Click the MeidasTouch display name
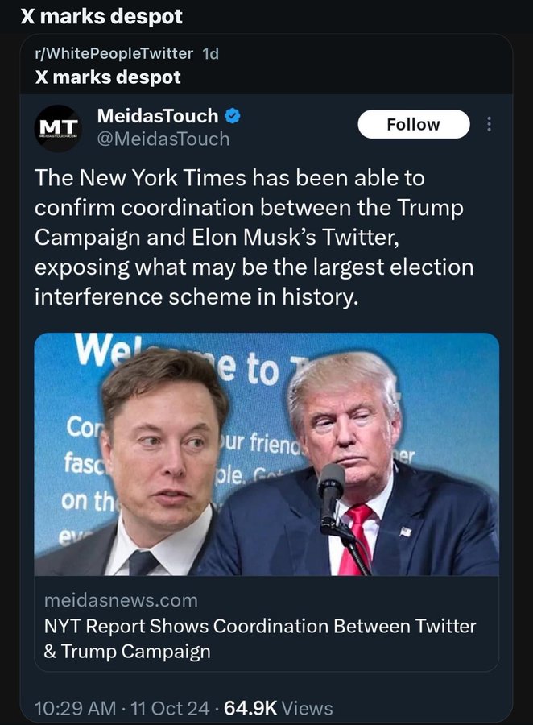Image resolution: width=533 pixels, height=725 pixels. point(157,116)
